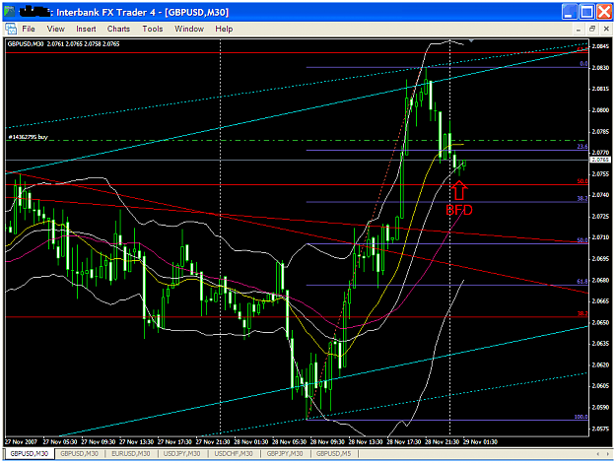Switch to the USDCHF,M30 chart tab

(x=234, y=453)
